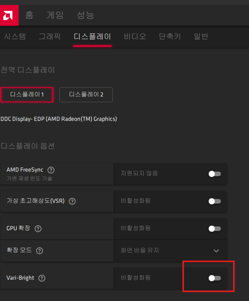Click the AMD logo icon
Screen dimensions: 249x301
tap(9, 15)
